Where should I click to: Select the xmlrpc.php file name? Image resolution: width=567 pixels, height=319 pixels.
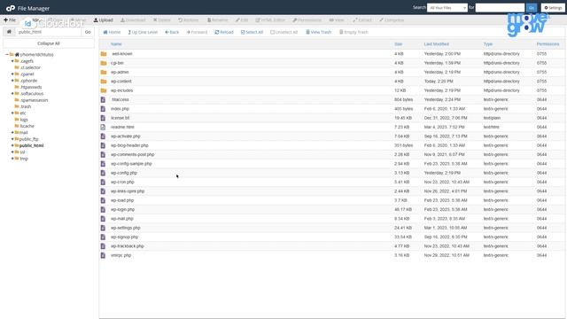[120, 255]
